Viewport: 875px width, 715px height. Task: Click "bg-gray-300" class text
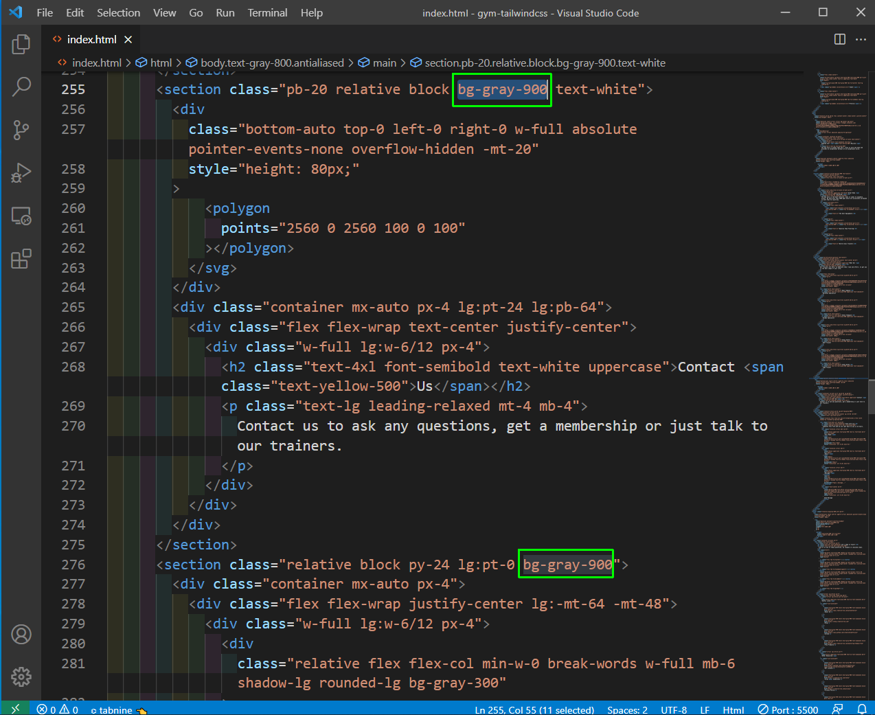tap(453, 683)
